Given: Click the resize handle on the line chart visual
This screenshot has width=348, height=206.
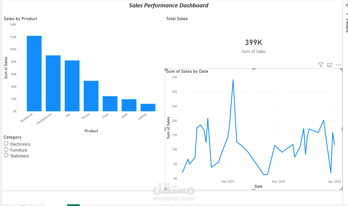Looking at the screenshot, I should pos(254,69).
